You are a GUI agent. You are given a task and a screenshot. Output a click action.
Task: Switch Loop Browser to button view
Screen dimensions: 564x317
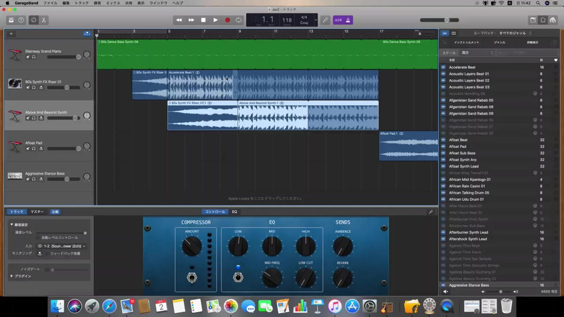click(x=445, y=33)
